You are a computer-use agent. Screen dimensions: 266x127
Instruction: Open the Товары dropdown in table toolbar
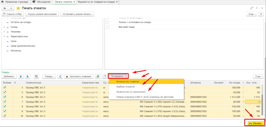50,76
